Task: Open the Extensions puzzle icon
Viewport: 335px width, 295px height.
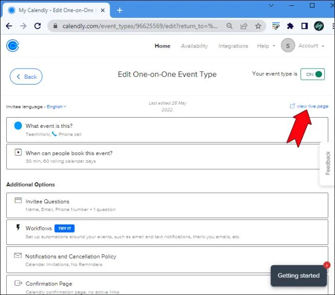Action: tap(290, 26)
